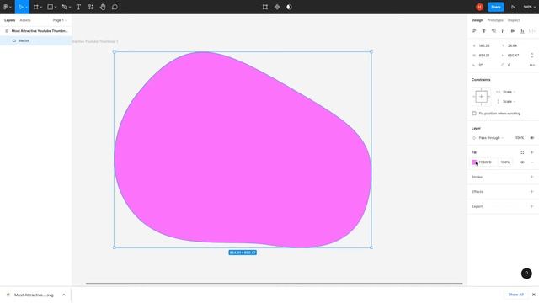
Task: Switch to the Design tab
Action: click(x=478, y=20)
